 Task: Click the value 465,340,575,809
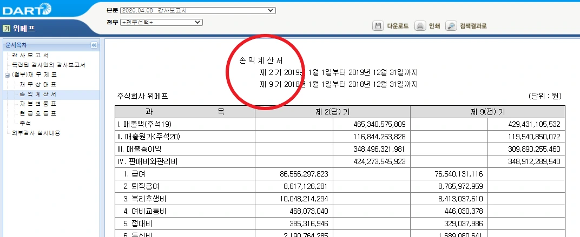pos(379,124)
